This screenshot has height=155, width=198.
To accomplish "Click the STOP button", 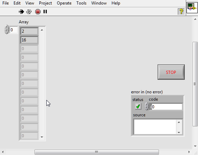I will point(171,72).
